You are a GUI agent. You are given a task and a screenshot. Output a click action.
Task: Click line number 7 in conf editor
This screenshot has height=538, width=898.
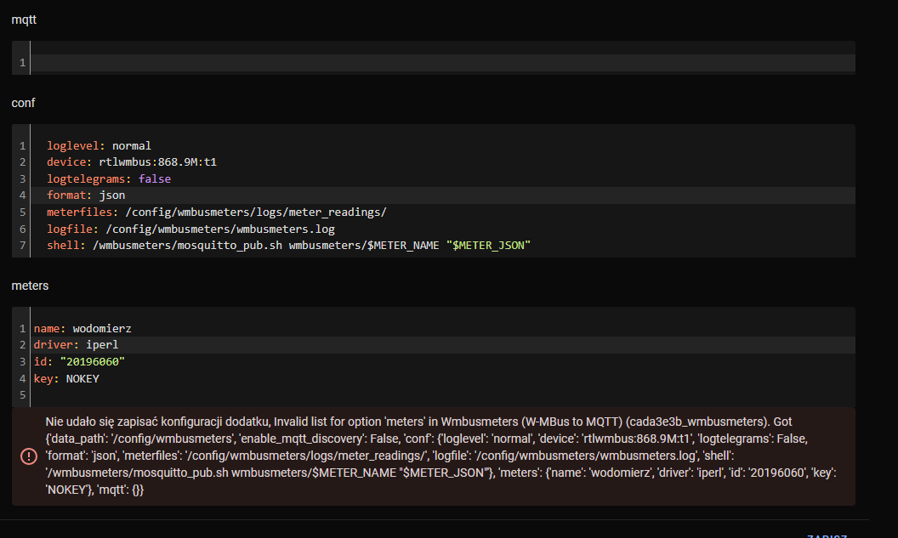(21, 245)
